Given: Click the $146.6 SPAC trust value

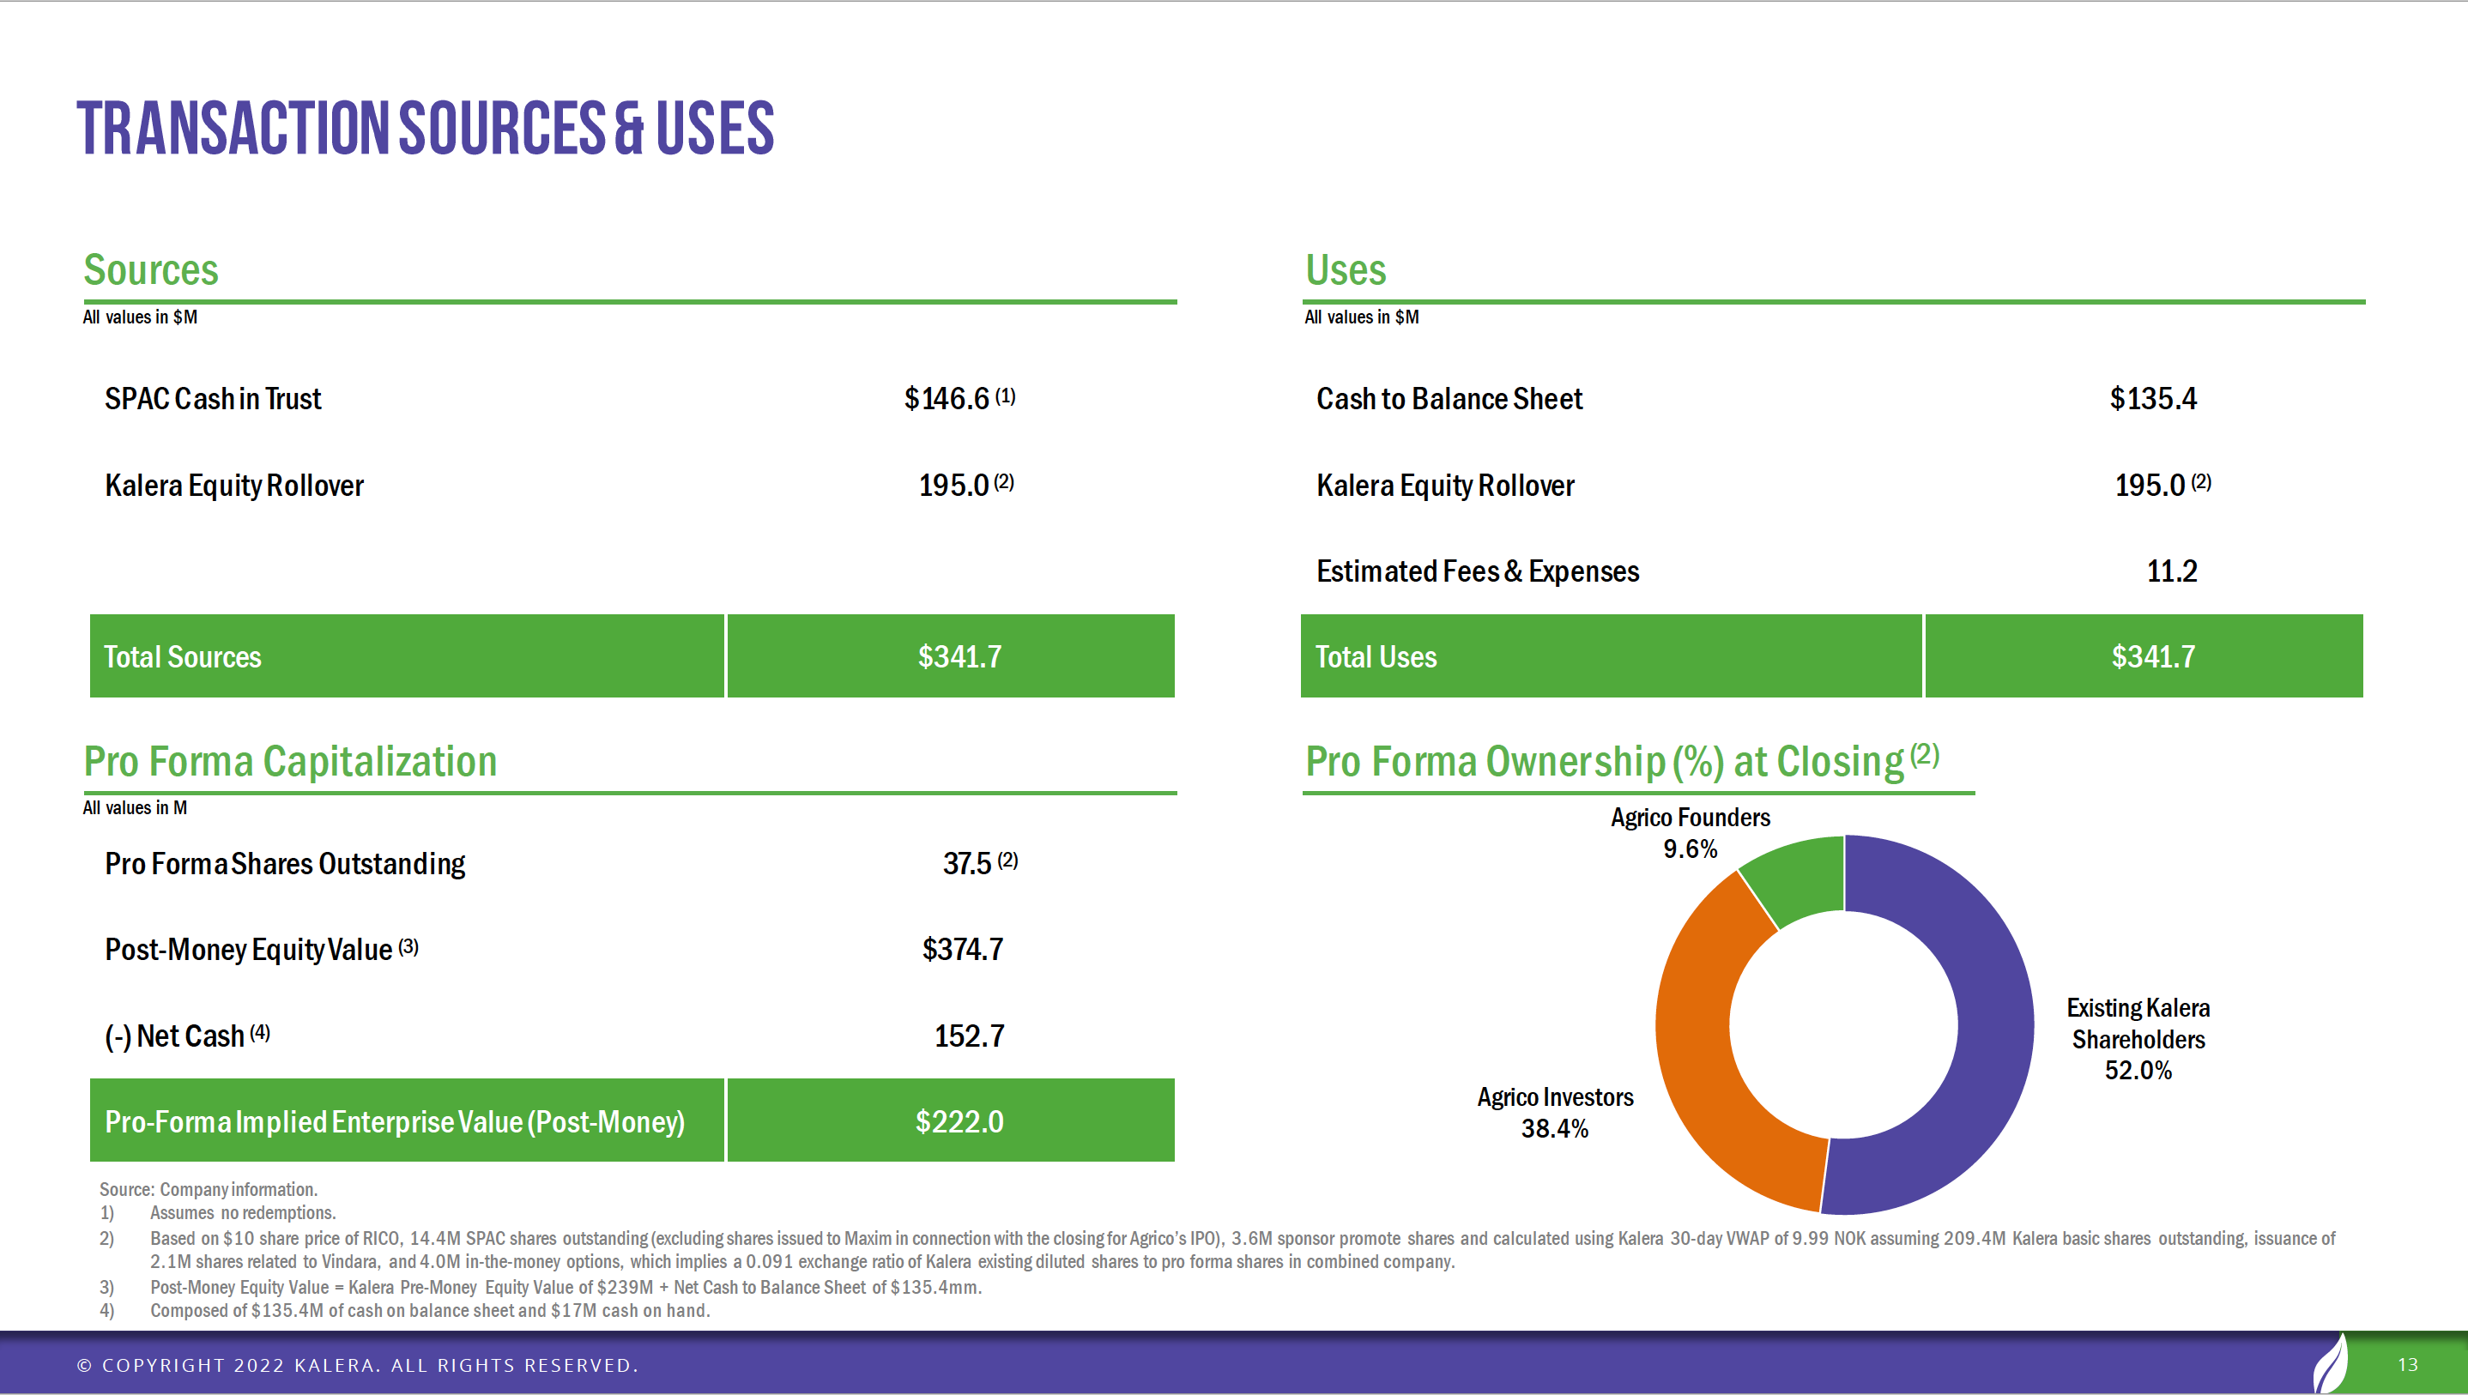Looking at the screenshot, I should (947, 399).
